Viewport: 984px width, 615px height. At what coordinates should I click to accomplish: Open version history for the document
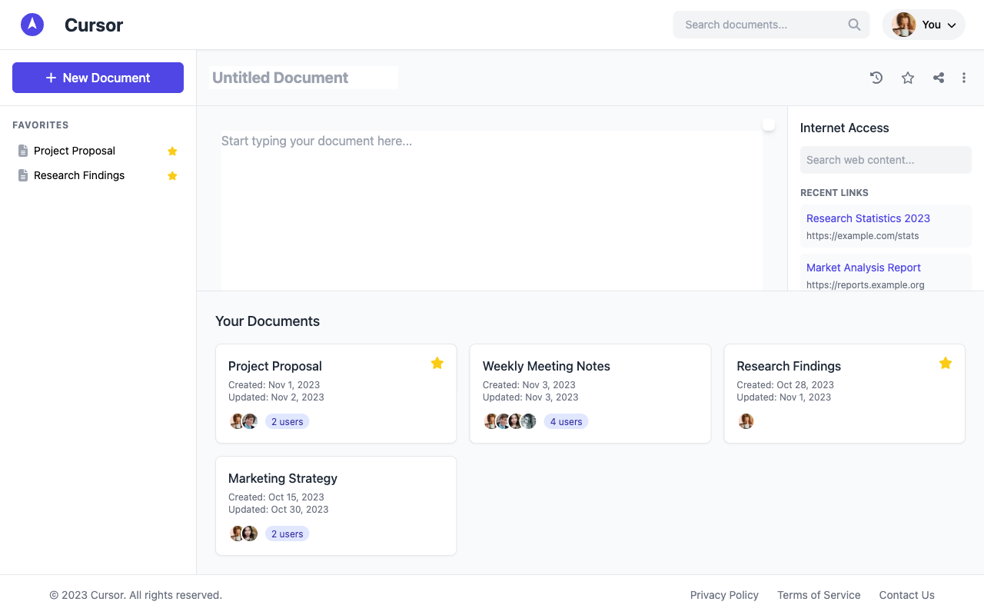point(876,78)
